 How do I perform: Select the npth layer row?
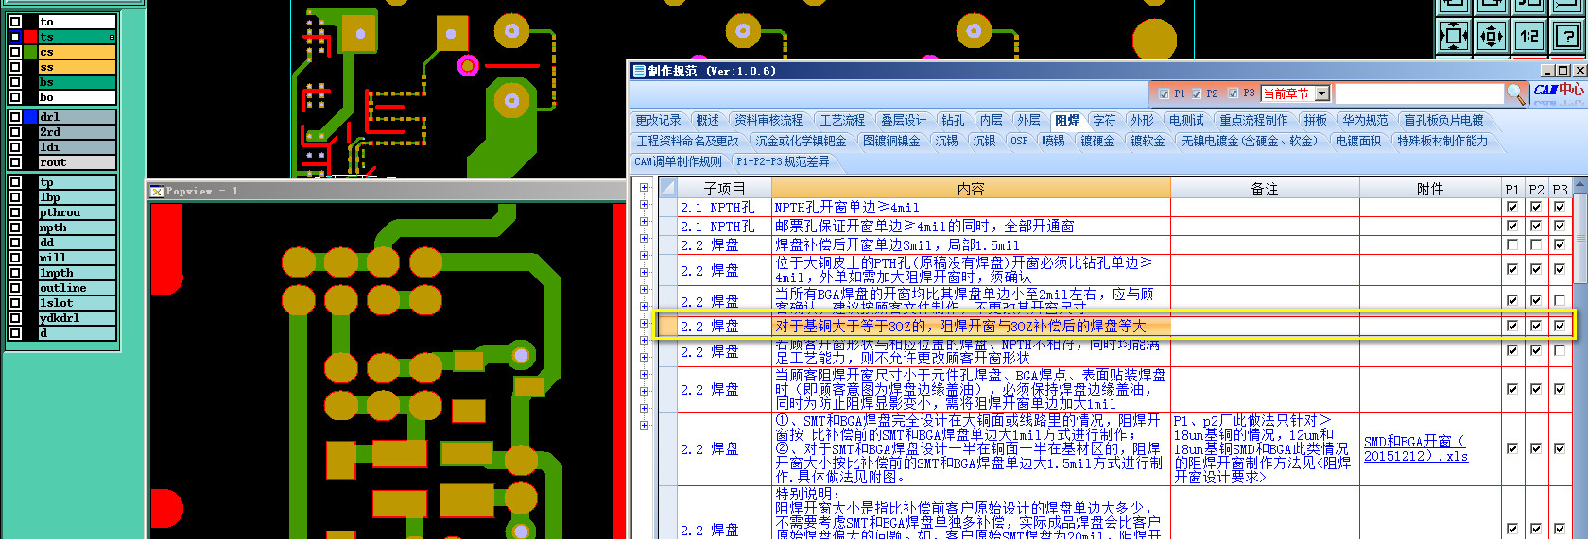pyautogui.click(x=77, y=227)
